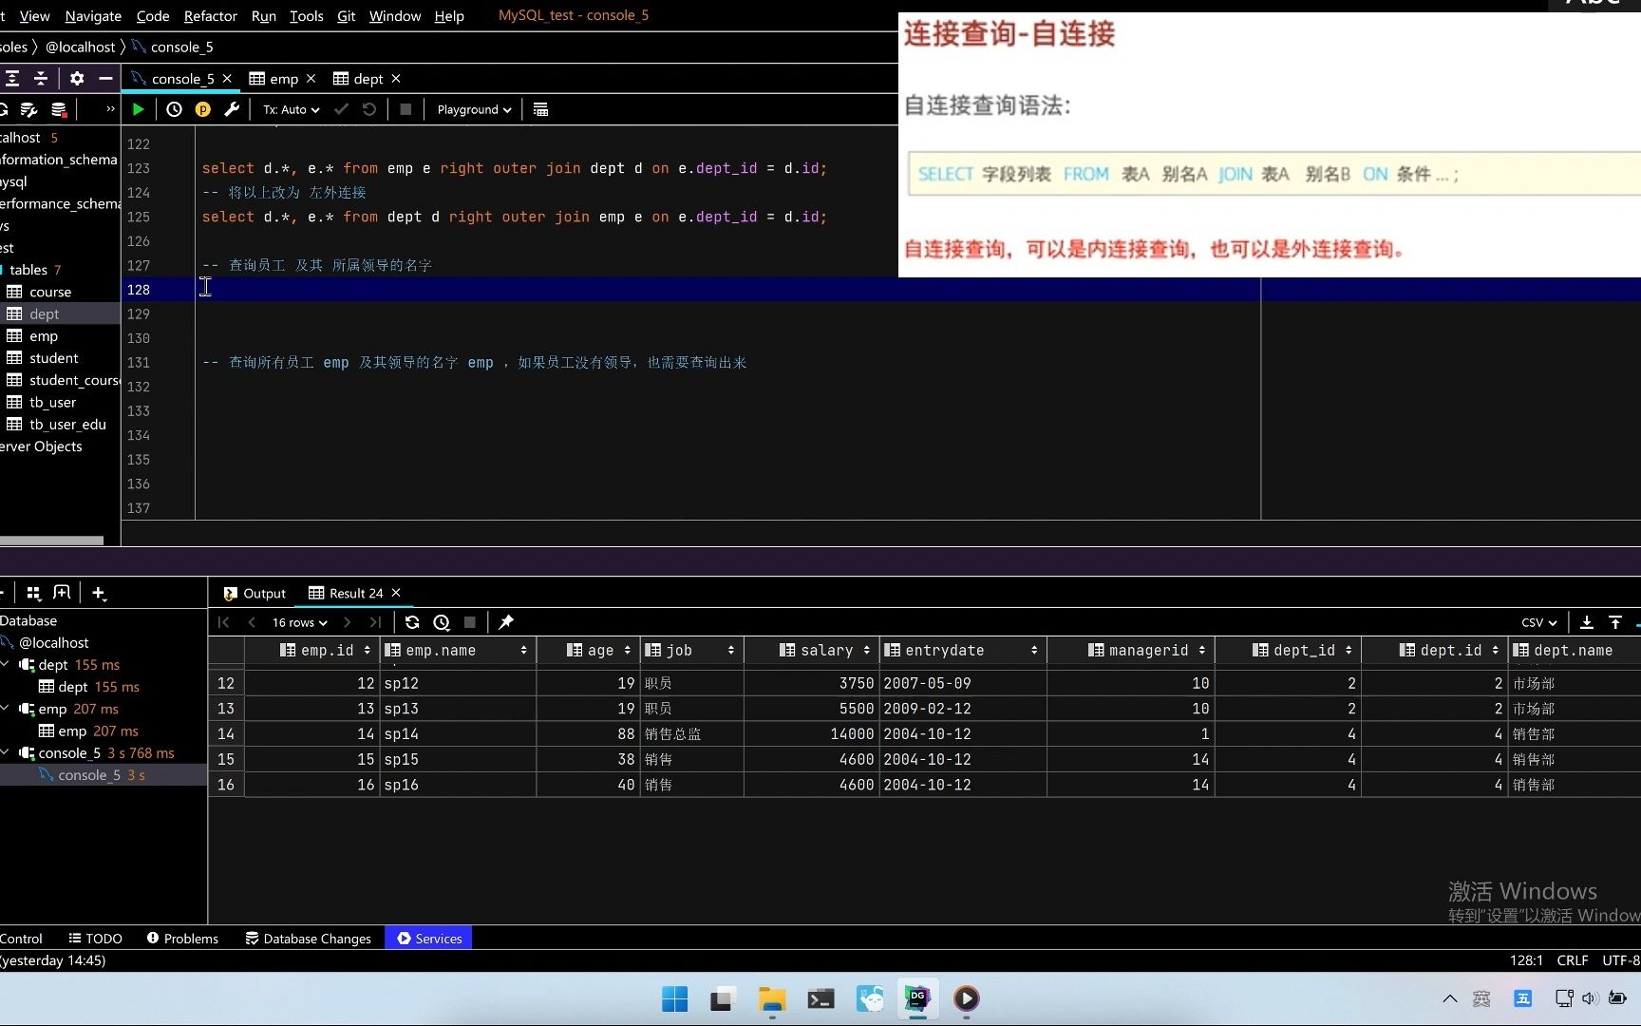Click the rollback arrow icon

369,109
